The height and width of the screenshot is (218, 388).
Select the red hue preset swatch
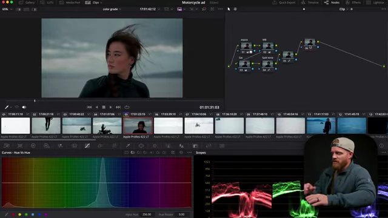coord(13,214)
